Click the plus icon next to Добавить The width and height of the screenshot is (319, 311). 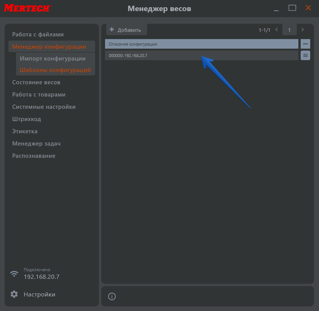tap(112, 29)
